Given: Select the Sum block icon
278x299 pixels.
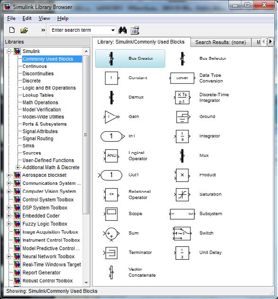Looking at the screenshot, I should (111, 234).
